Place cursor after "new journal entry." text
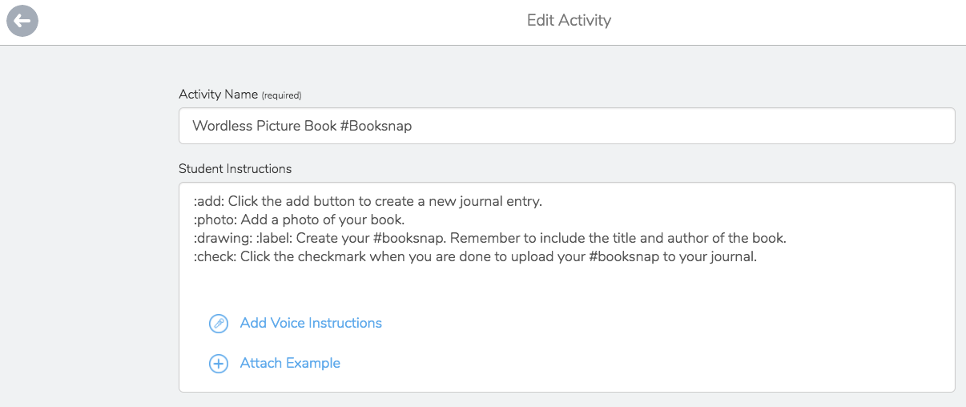 pyautogui.click(x=543, y=202)
